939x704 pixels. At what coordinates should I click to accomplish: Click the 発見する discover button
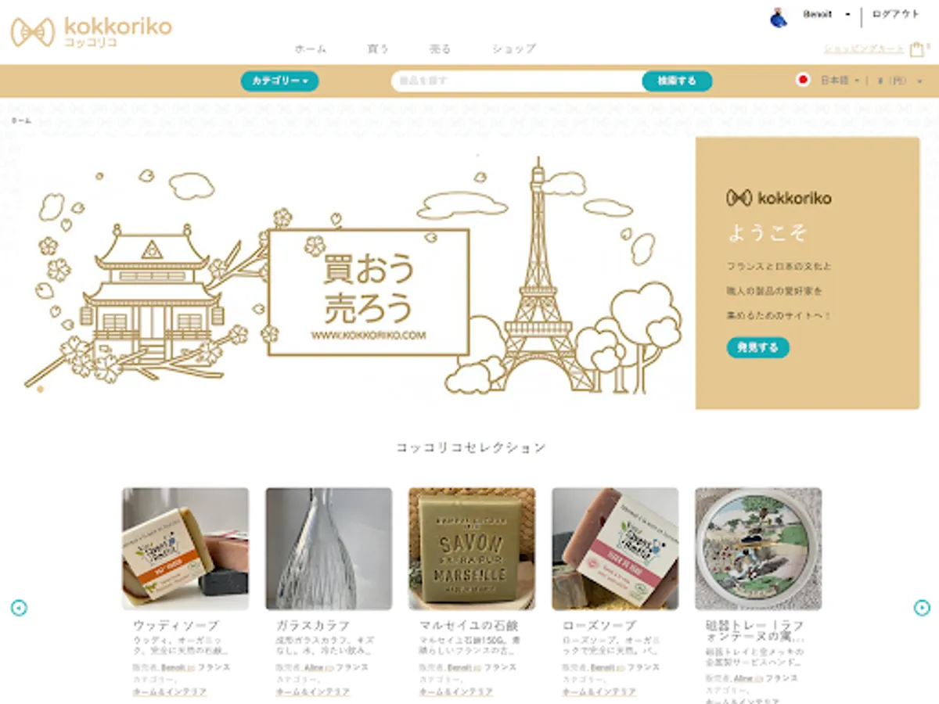pos(757,347)
